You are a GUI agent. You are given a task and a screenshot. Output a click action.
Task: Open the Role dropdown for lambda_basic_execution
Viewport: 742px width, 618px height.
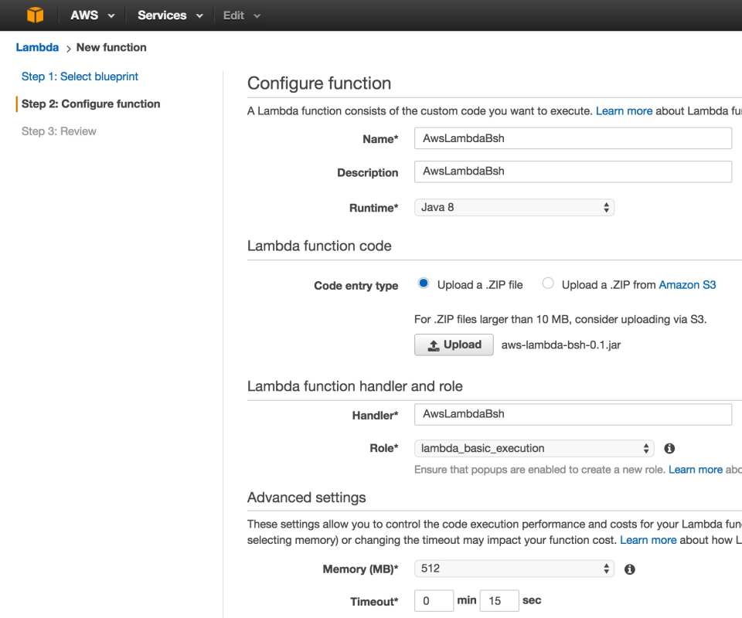pos(533,448)
